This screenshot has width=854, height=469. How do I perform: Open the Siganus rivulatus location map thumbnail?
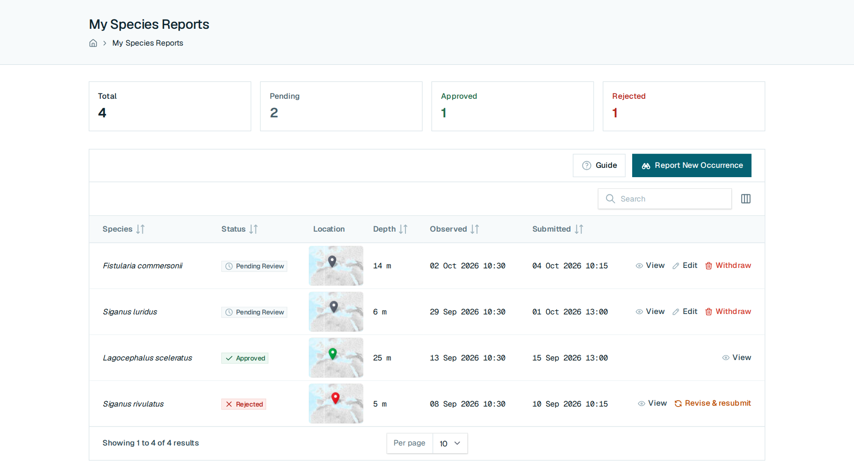click(x=336, y=403)
